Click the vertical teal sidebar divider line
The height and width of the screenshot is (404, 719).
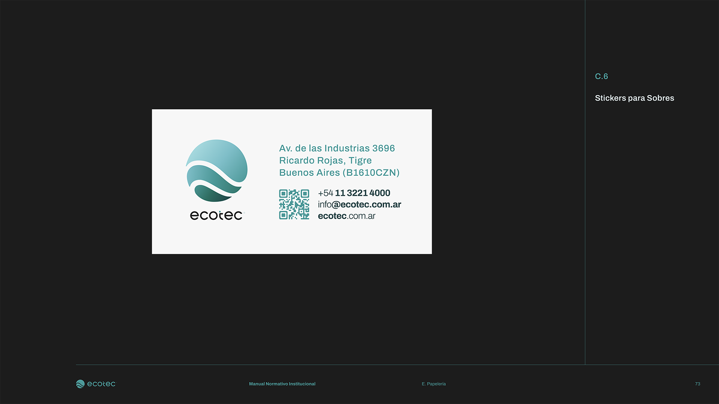(x=585, y=224)
